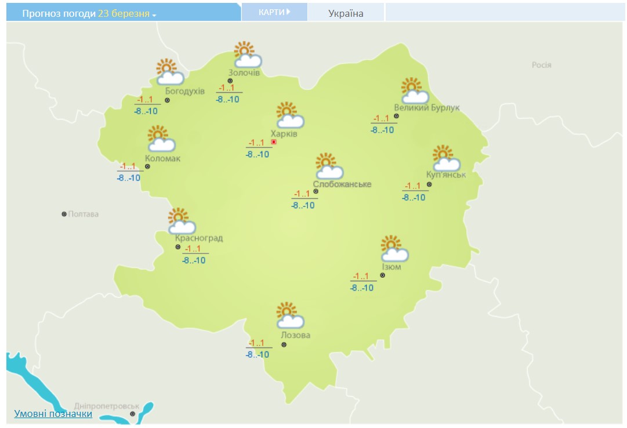Viewport: 627px width, 428px height.
Task: Click the red Харків city marker
Action: tap(274, 142)
